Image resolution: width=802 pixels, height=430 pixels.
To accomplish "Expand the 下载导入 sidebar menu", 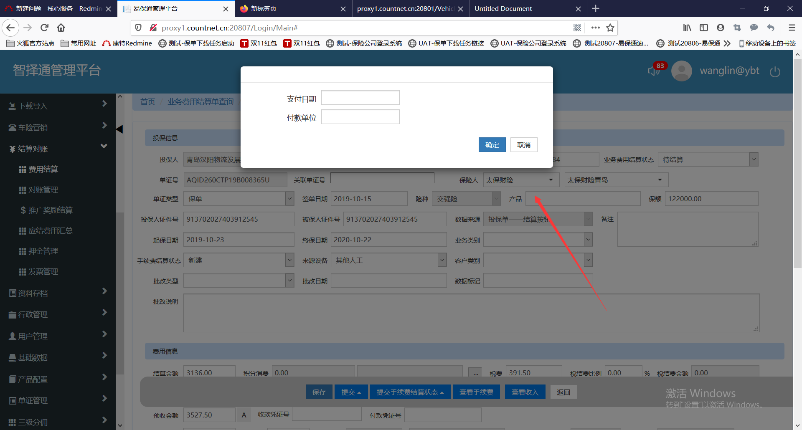I will click(x=58, y=106).
